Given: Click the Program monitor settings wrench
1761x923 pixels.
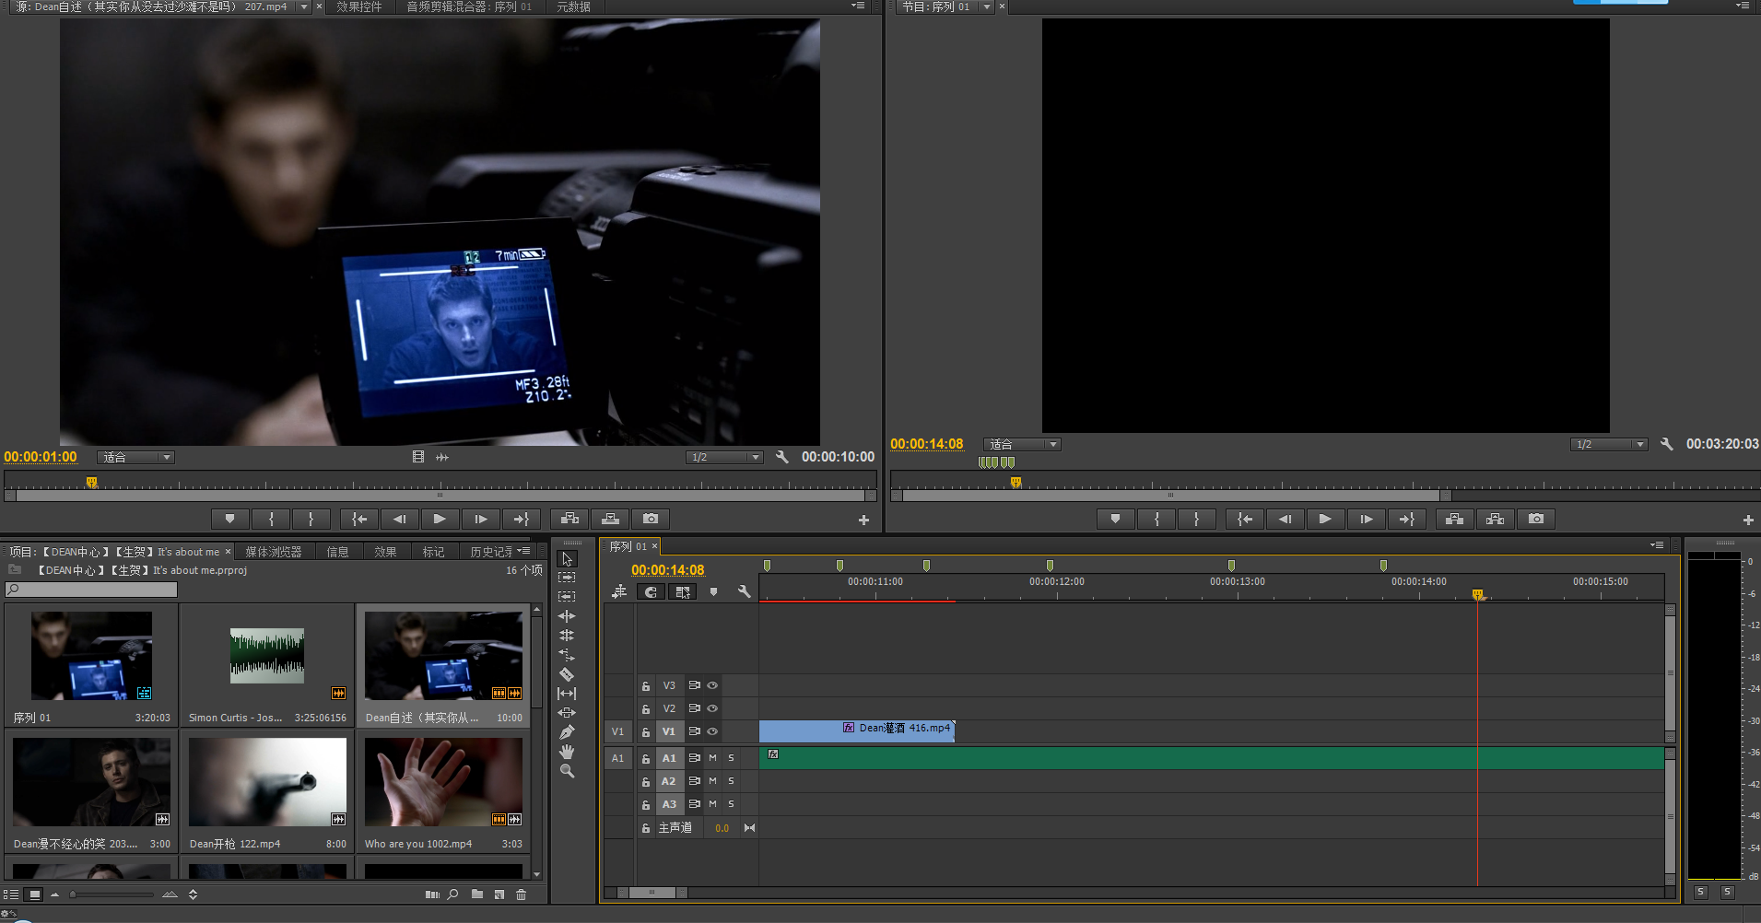Looking at the screenshot, I should [1666, 444].
